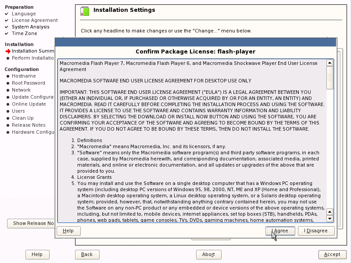Click the 'Confirm Package License: flash-player' heading

coord(195,52)
